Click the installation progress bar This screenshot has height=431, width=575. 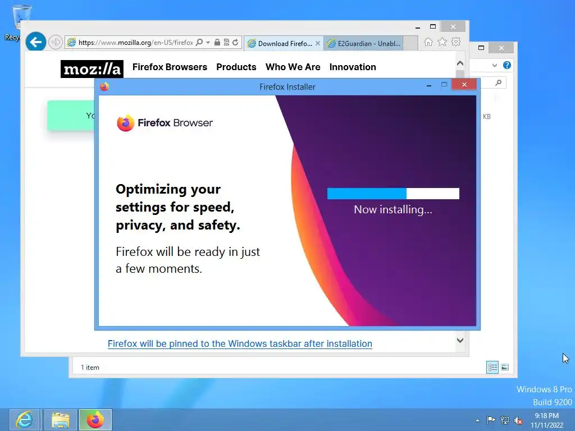[x=393, y=194]
